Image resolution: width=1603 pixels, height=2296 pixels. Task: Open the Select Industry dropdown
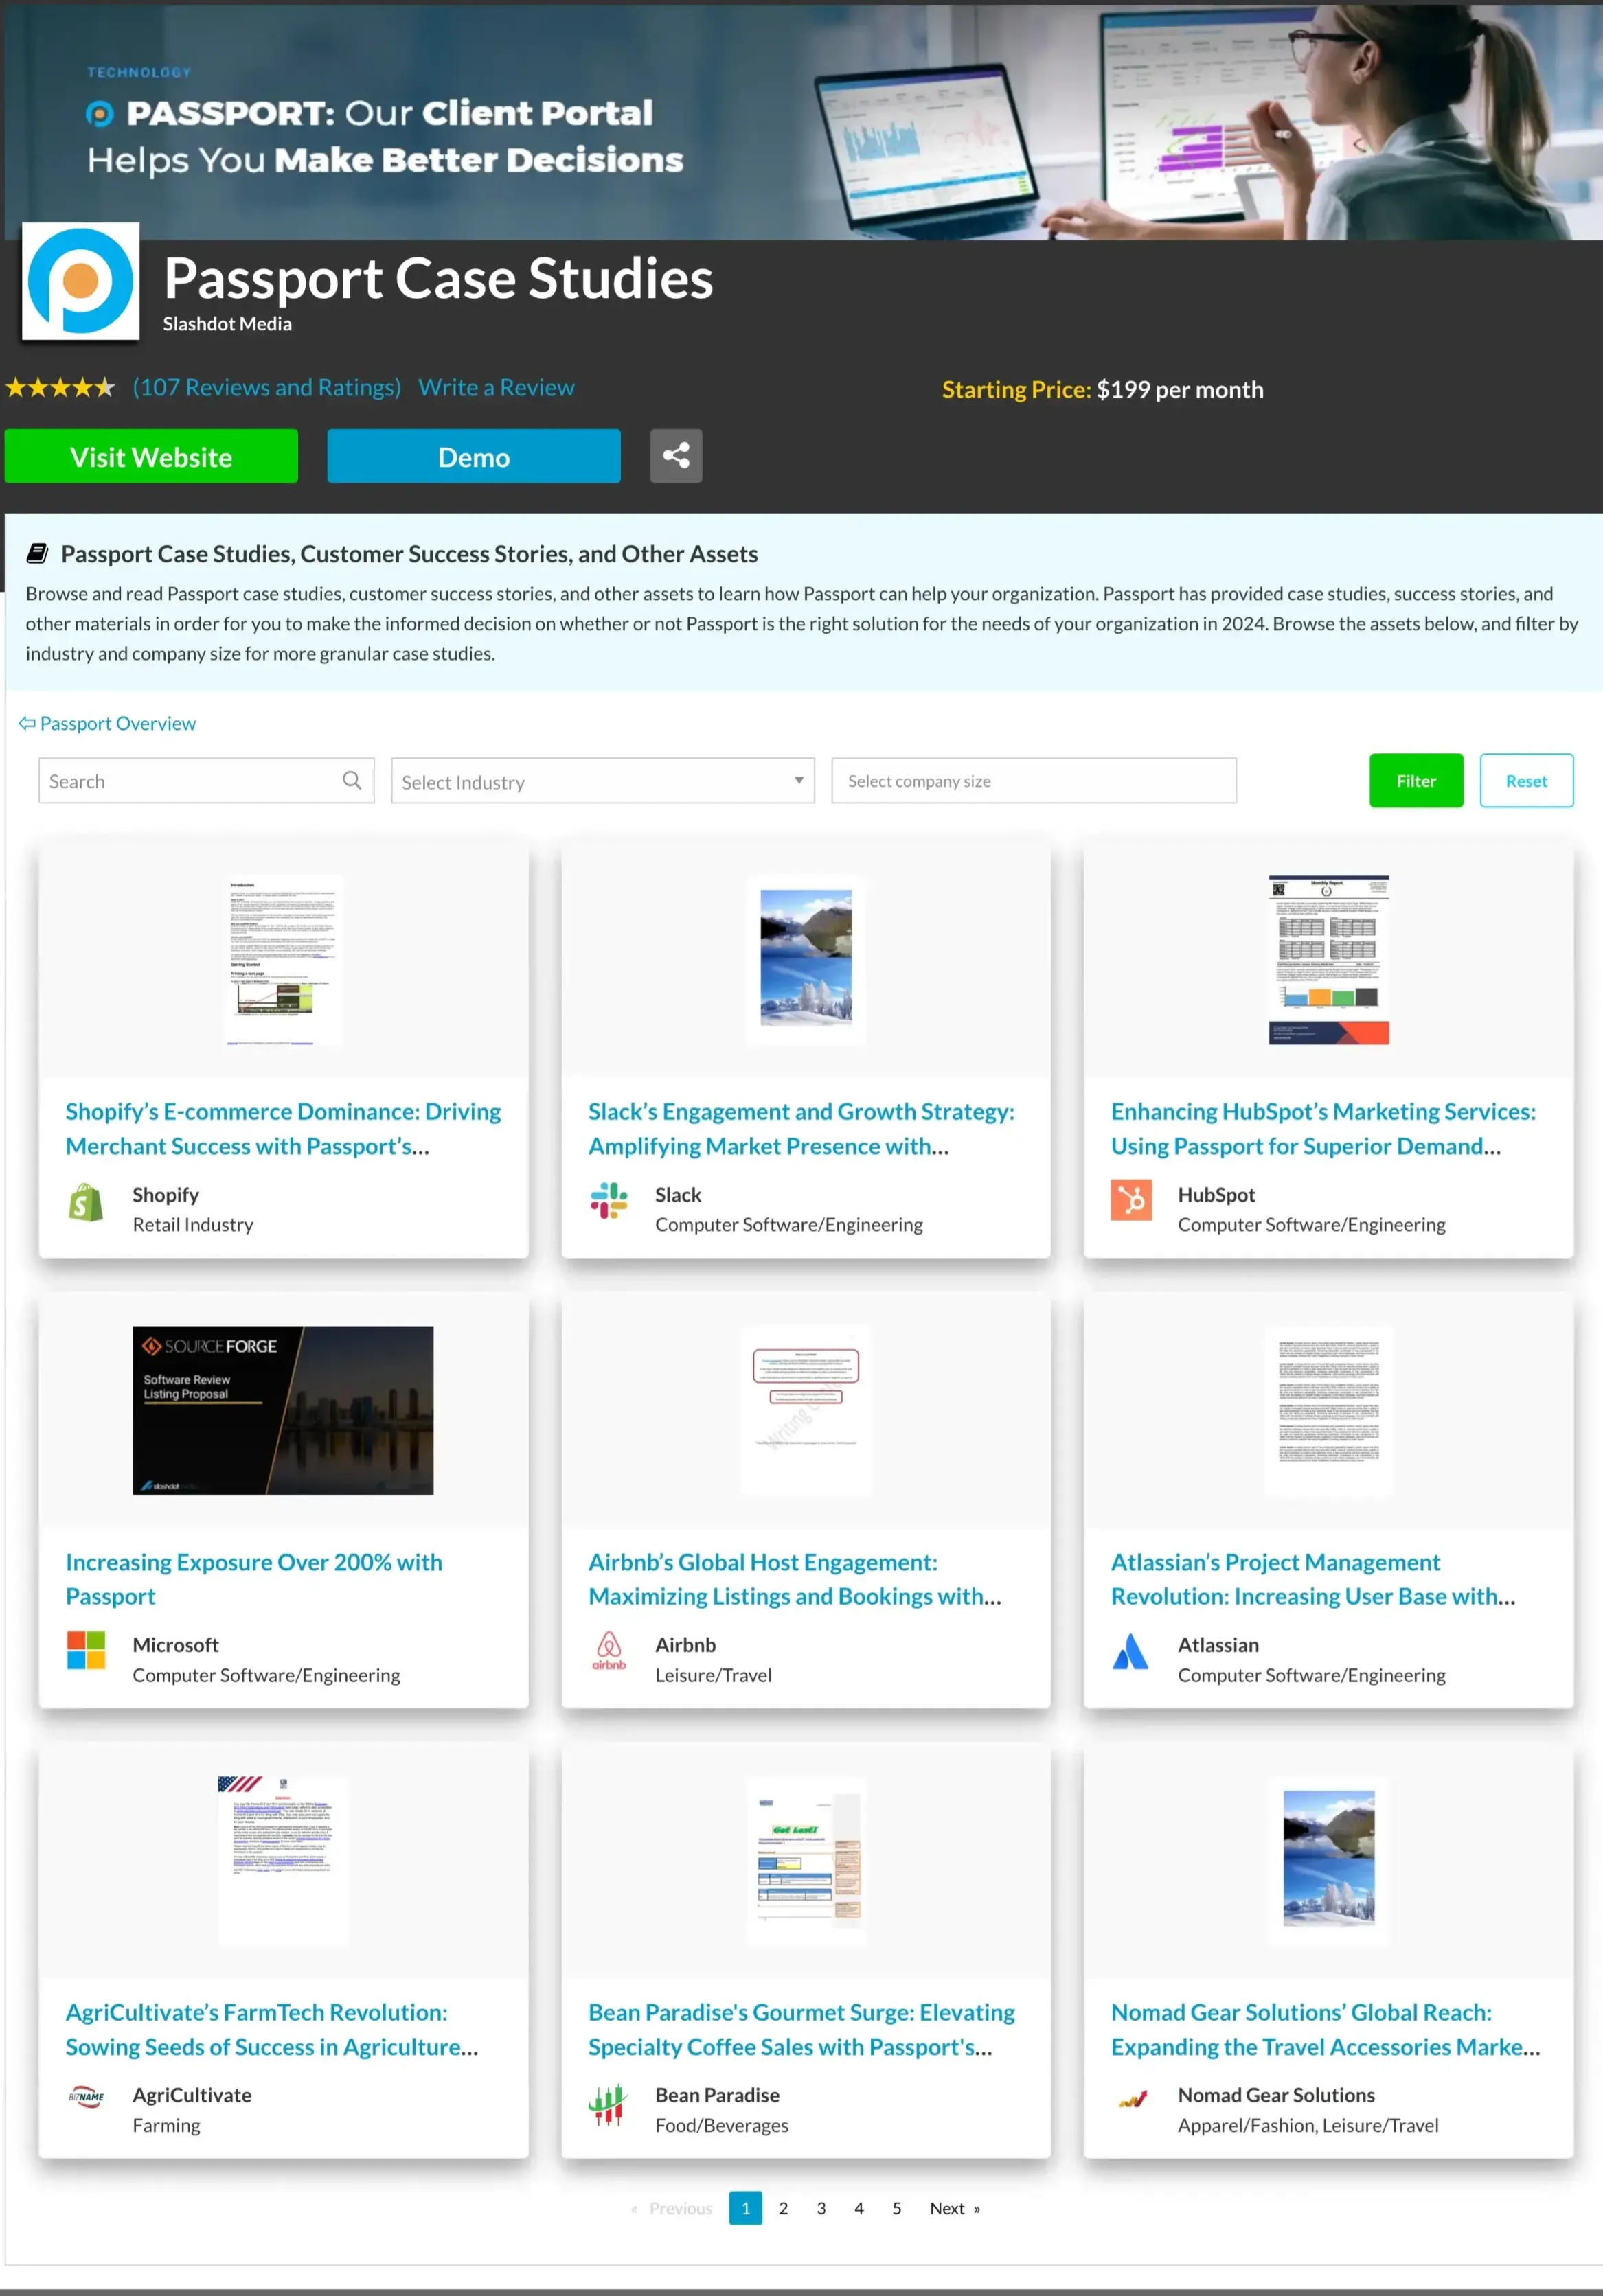603,781
